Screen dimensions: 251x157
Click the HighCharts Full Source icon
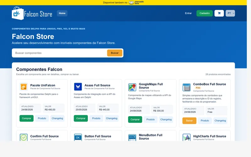point(186,137)
